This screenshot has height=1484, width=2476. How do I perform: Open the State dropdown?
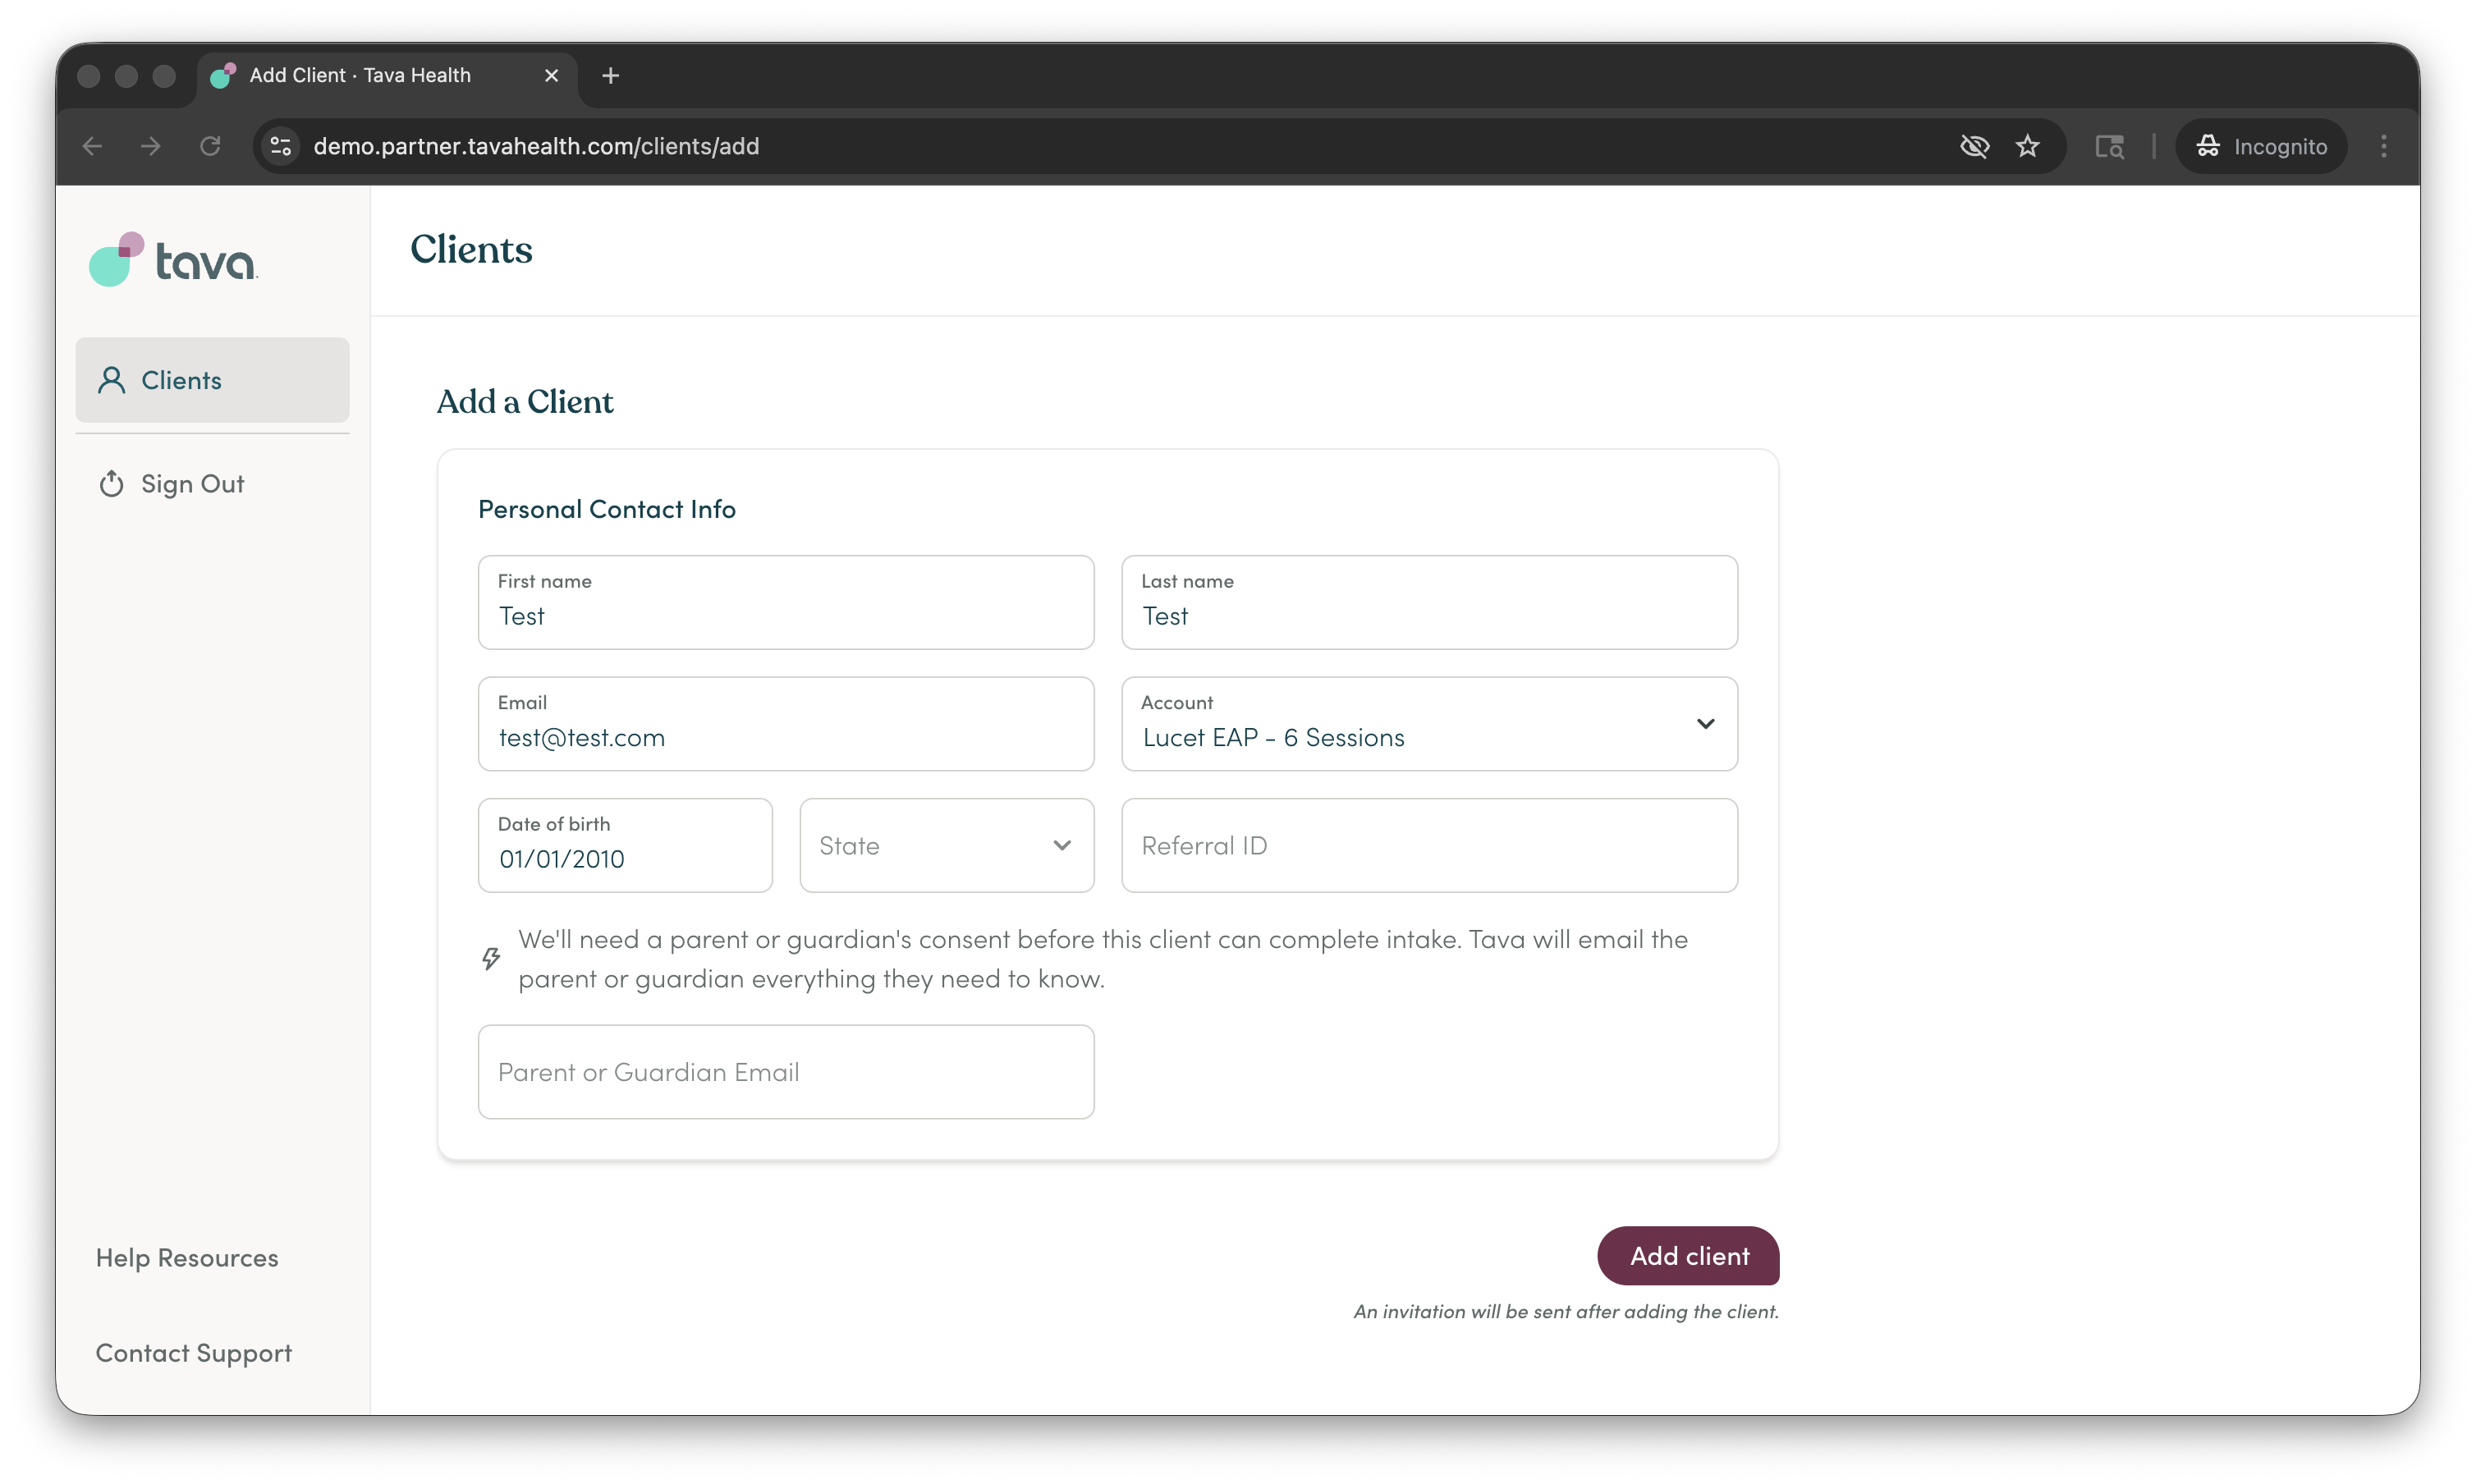pyautogui.click(x=946, y=845)
